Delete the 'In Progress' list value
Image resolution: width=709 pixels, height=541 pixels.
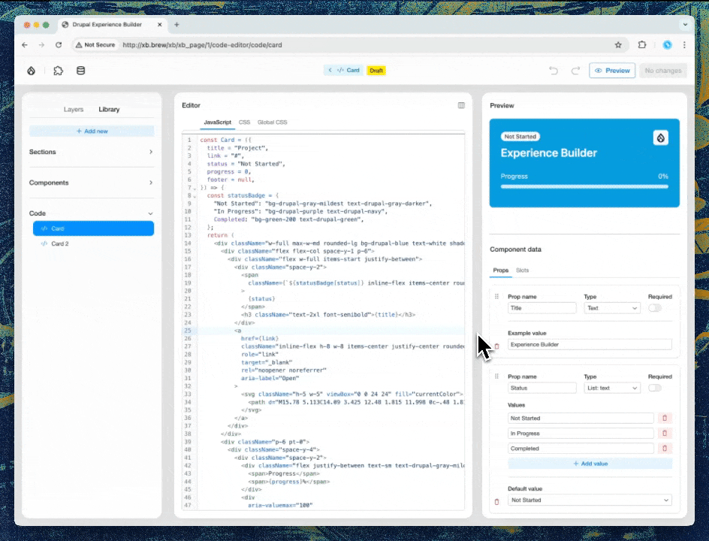click(x=665, y=434)
